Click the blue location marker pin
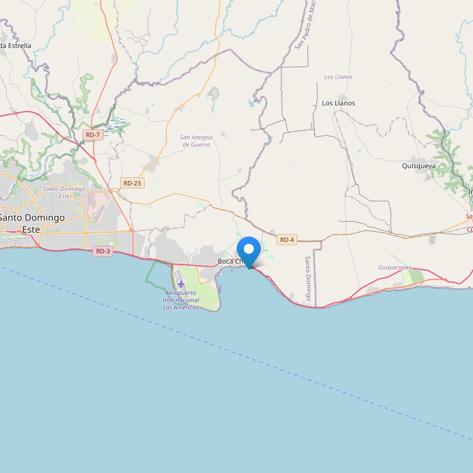 pyautogui.click(x=249, y=252)
